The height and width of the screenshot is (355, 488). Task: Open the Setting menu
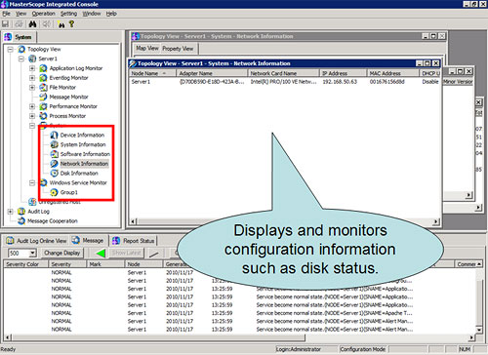click(68, 14)
